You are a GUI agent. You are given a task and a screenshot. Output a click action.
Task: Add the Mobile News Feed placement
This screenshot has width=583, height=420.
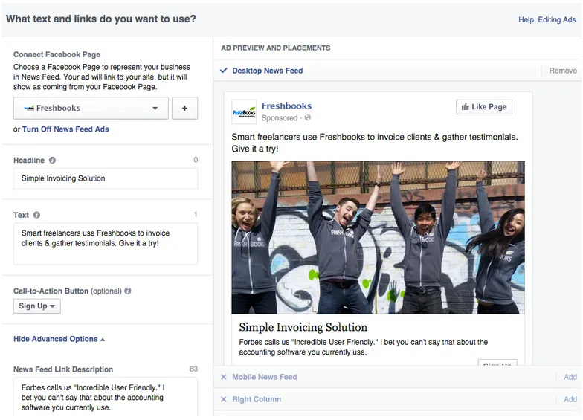point(570,377)
